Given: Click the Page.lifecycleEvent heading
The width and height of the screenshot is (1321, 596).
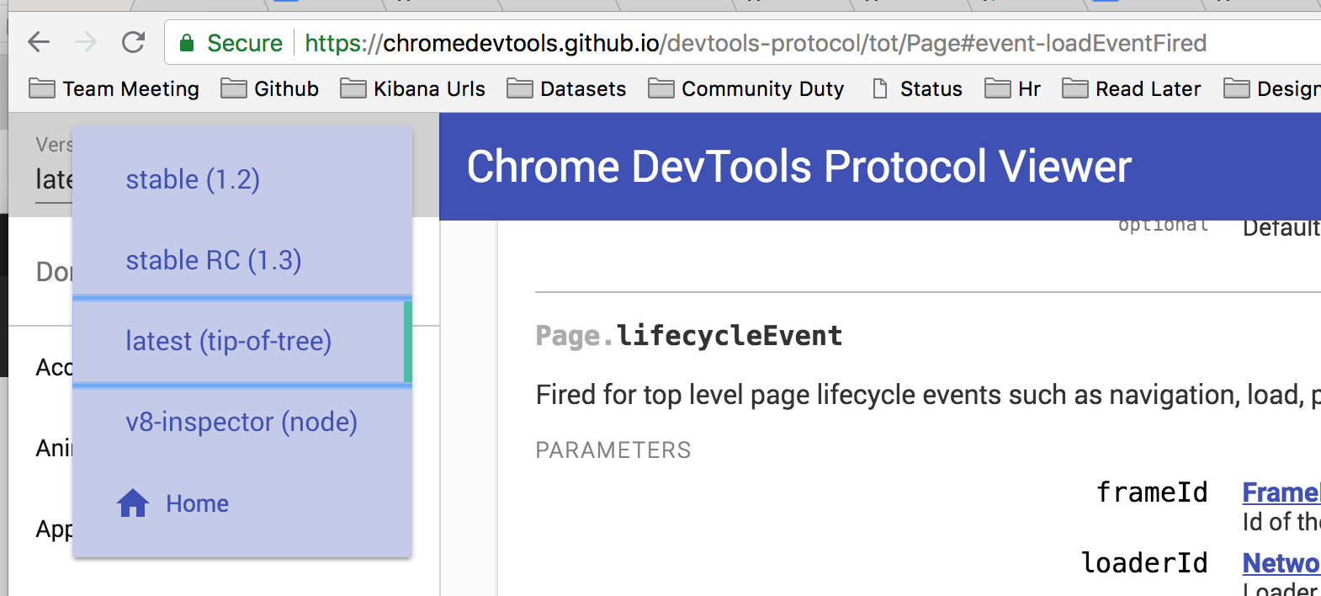Looking at the screenshot, I should click(688, 335).
